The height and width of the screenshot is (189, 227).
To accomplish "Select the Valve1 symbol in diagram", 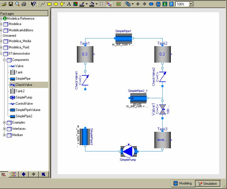I will [x=162, y=109].
